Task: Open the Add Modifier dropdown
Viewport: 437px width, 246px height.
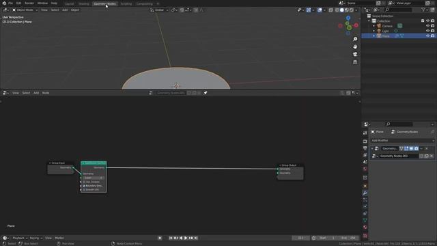Action: 402,141
